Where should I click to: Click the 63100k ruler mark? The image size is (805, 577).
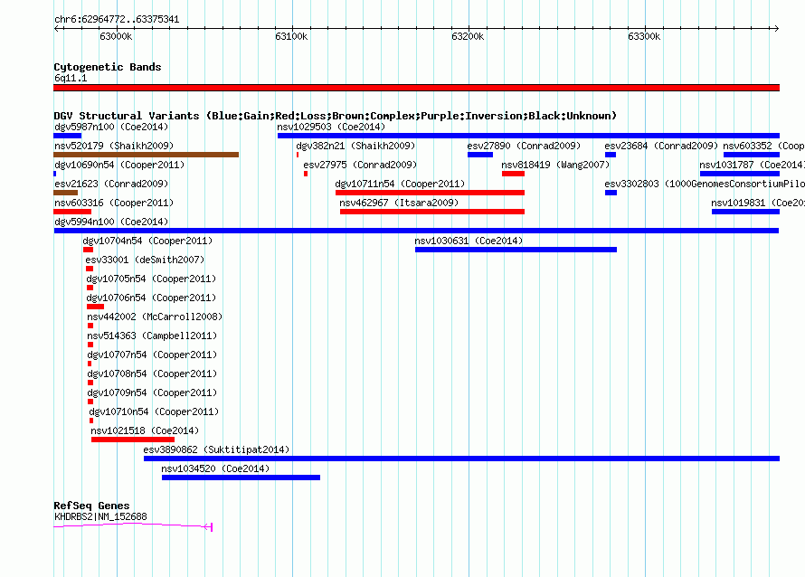(291, 36)
